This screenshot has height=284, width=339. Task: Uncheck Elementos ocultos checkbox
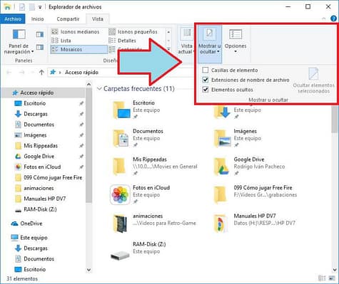pyautogui.click(x=206, y=90)
